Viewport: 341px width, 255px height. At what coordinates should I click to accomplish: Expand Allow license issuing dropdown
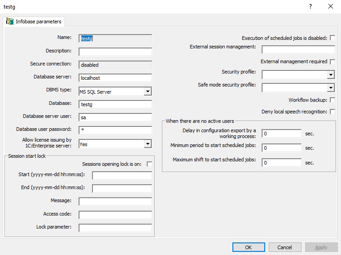coord(147,144)
